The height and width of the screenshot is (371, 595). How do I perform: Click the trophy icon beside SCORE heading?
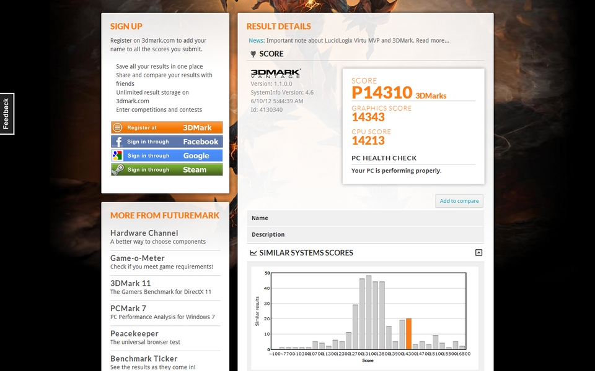pos(253,54)
